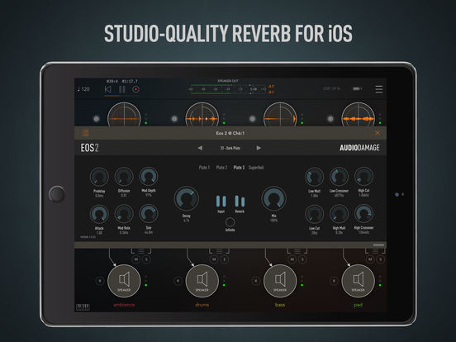Click the first channel's waveform node
The width and height of the screenshot is (456, 342).
pyautogui.click(x=124, y=115)
